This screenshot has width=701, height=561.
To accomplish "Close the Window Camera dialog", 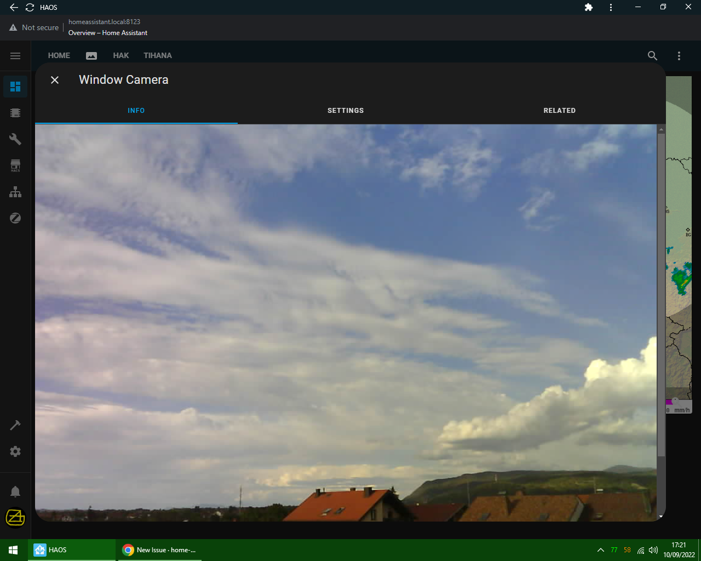I will [x=55, y=80].
